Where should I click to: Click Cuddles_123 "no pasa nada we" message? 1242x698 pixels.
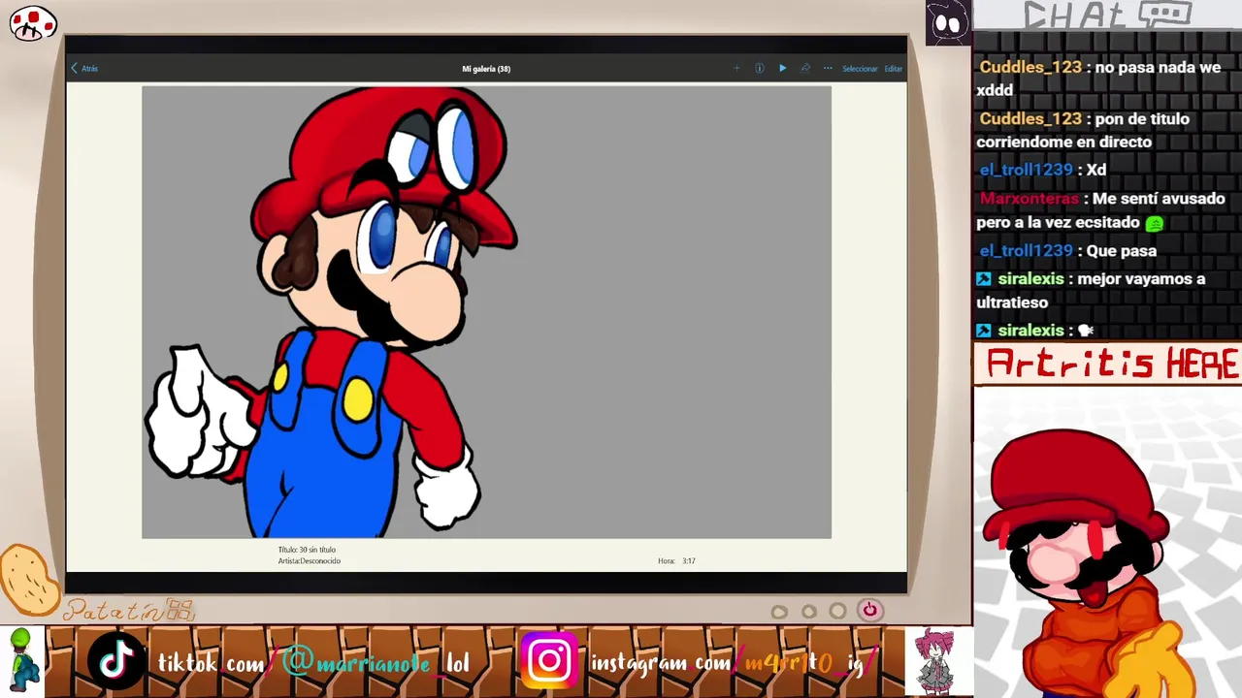(1100, 79)
